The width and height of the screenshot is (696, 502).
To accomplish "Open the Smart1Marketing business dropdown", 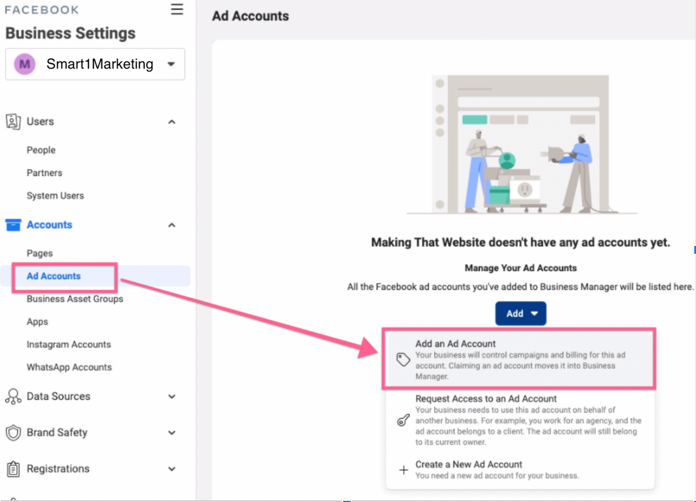I will pos(171,64).
